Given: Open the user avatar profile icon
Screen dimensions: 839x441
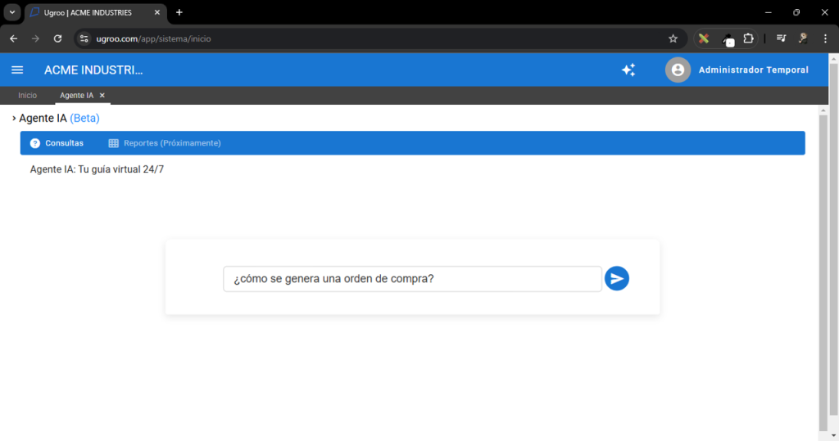Looking at the screenshot, I should [x=678, y=70].
